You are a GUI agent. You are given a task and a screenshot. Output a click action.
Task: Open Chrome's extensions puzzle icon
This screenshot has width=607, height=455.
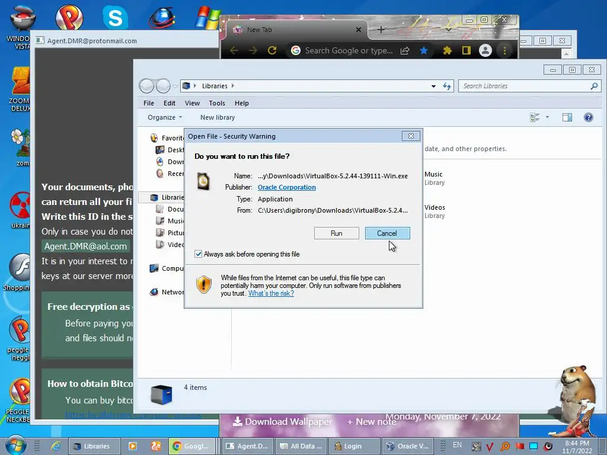(447, 50)
